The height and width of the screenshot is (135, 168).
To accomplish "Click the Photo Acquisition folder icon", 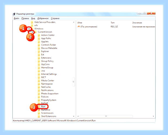I will click(x=39, y=94).
